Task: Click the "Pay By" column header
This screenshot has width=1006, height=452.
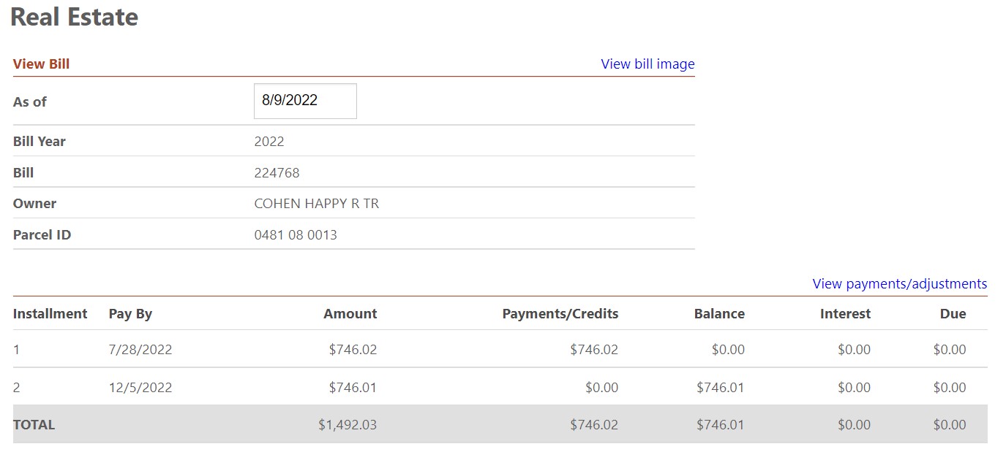Action: coord(130,314)
